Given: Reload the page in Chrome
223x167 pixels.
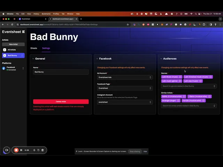Looking at the screenshot, I should click(12, 25).
